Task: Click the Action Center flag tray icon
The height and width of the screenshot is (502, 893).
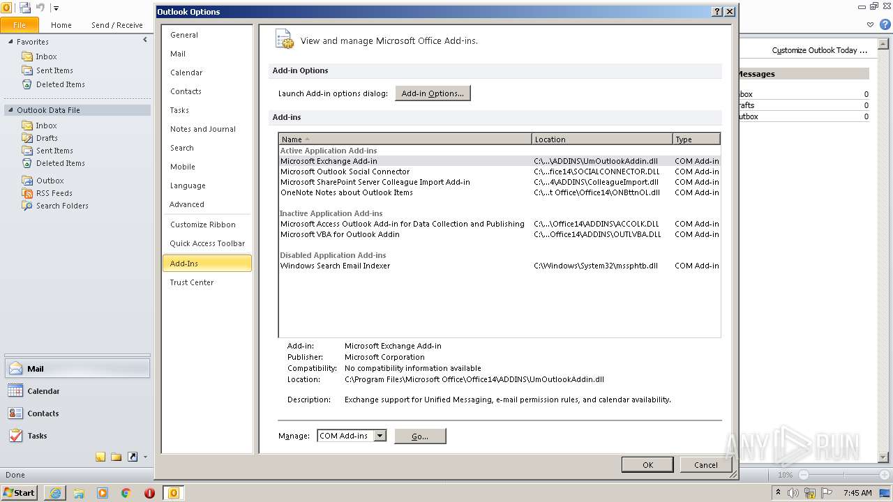Action: 827,493
